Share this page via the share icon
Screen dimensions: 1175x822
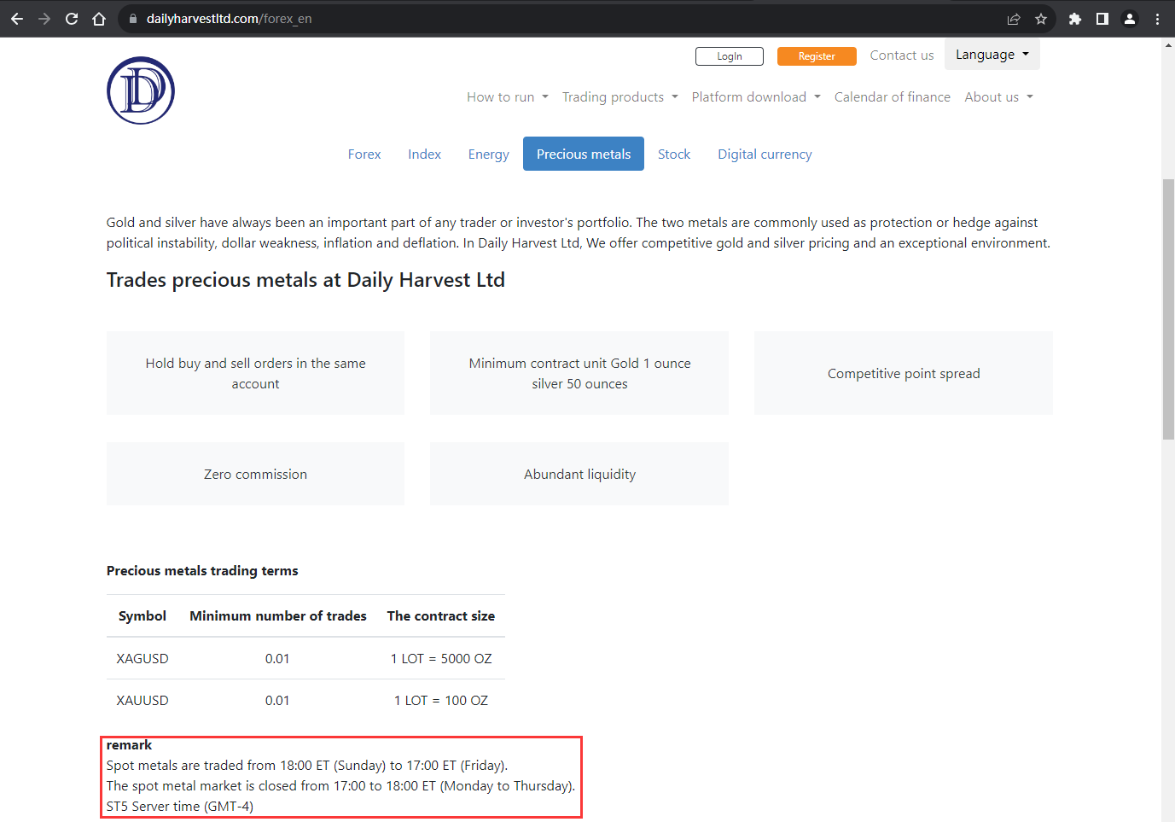click(1014, 19)
